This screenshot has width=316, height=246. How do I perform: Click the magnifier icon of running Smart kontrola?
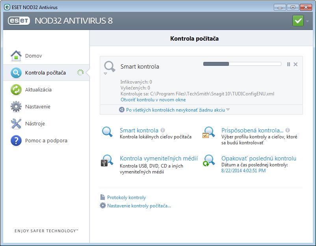(x=110, y=67)
